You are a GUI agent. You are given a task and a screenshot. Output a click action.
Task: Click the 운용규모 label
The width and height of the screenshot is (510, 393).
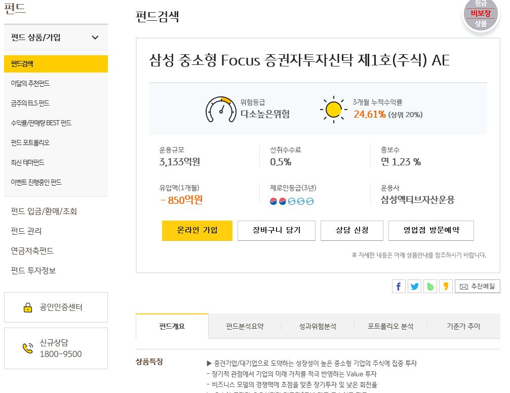point(172,150)
